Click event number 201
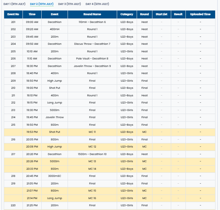 [13, 22]
